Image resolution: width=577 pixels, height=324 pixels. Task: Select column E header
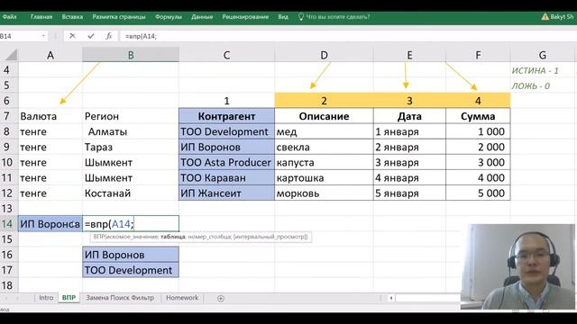click(x=409, y=55)
